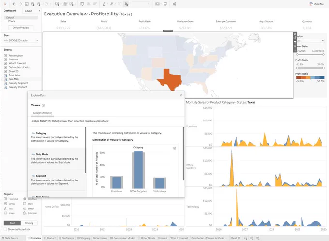The height and width of the screenshot is (241, 329).
Task: Click the Vertical container object
Action: click(10, 204)
